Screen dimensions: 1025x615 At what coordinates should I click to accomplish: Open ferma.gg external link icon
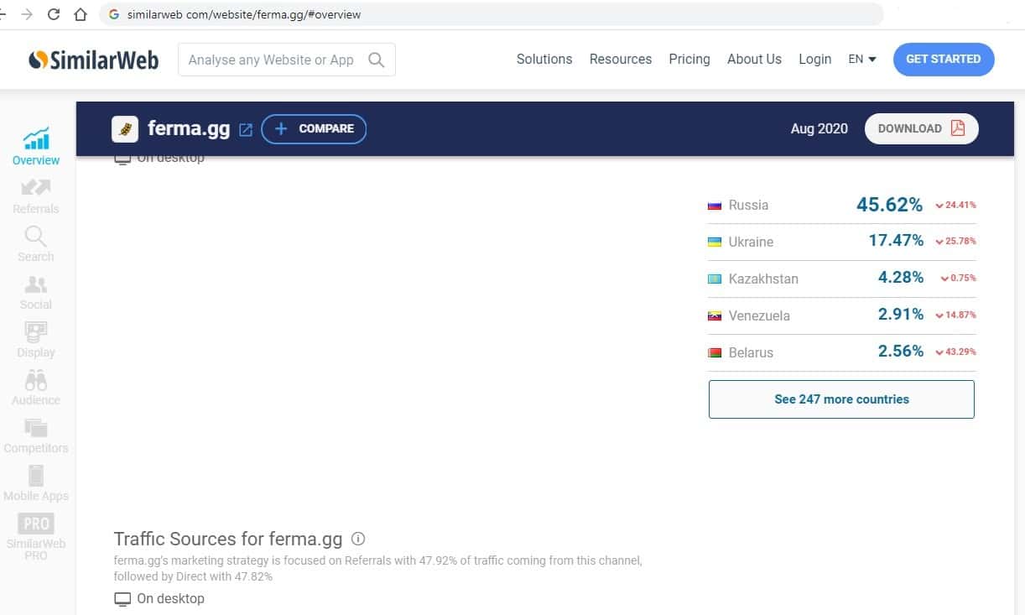click(246, 129)
